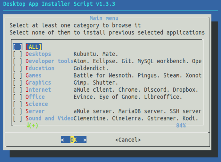
Task: Enable the Education category checkbox
Action: coord(18,68)
